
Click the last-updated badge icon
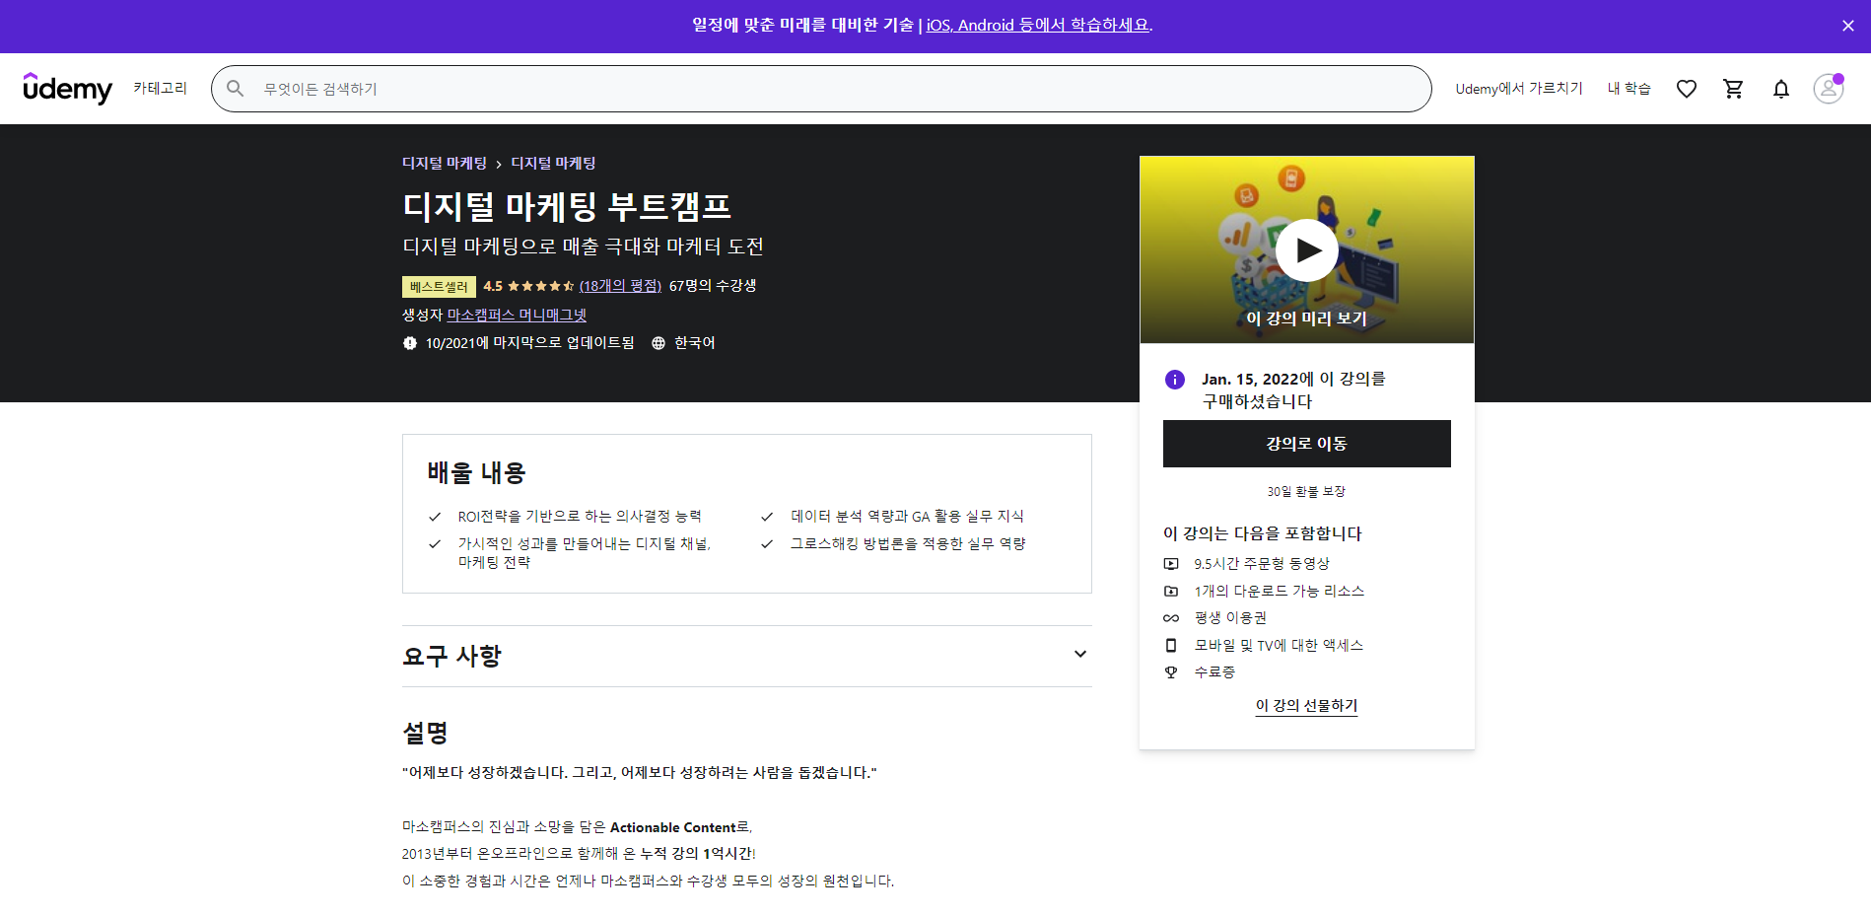(410, 343)
